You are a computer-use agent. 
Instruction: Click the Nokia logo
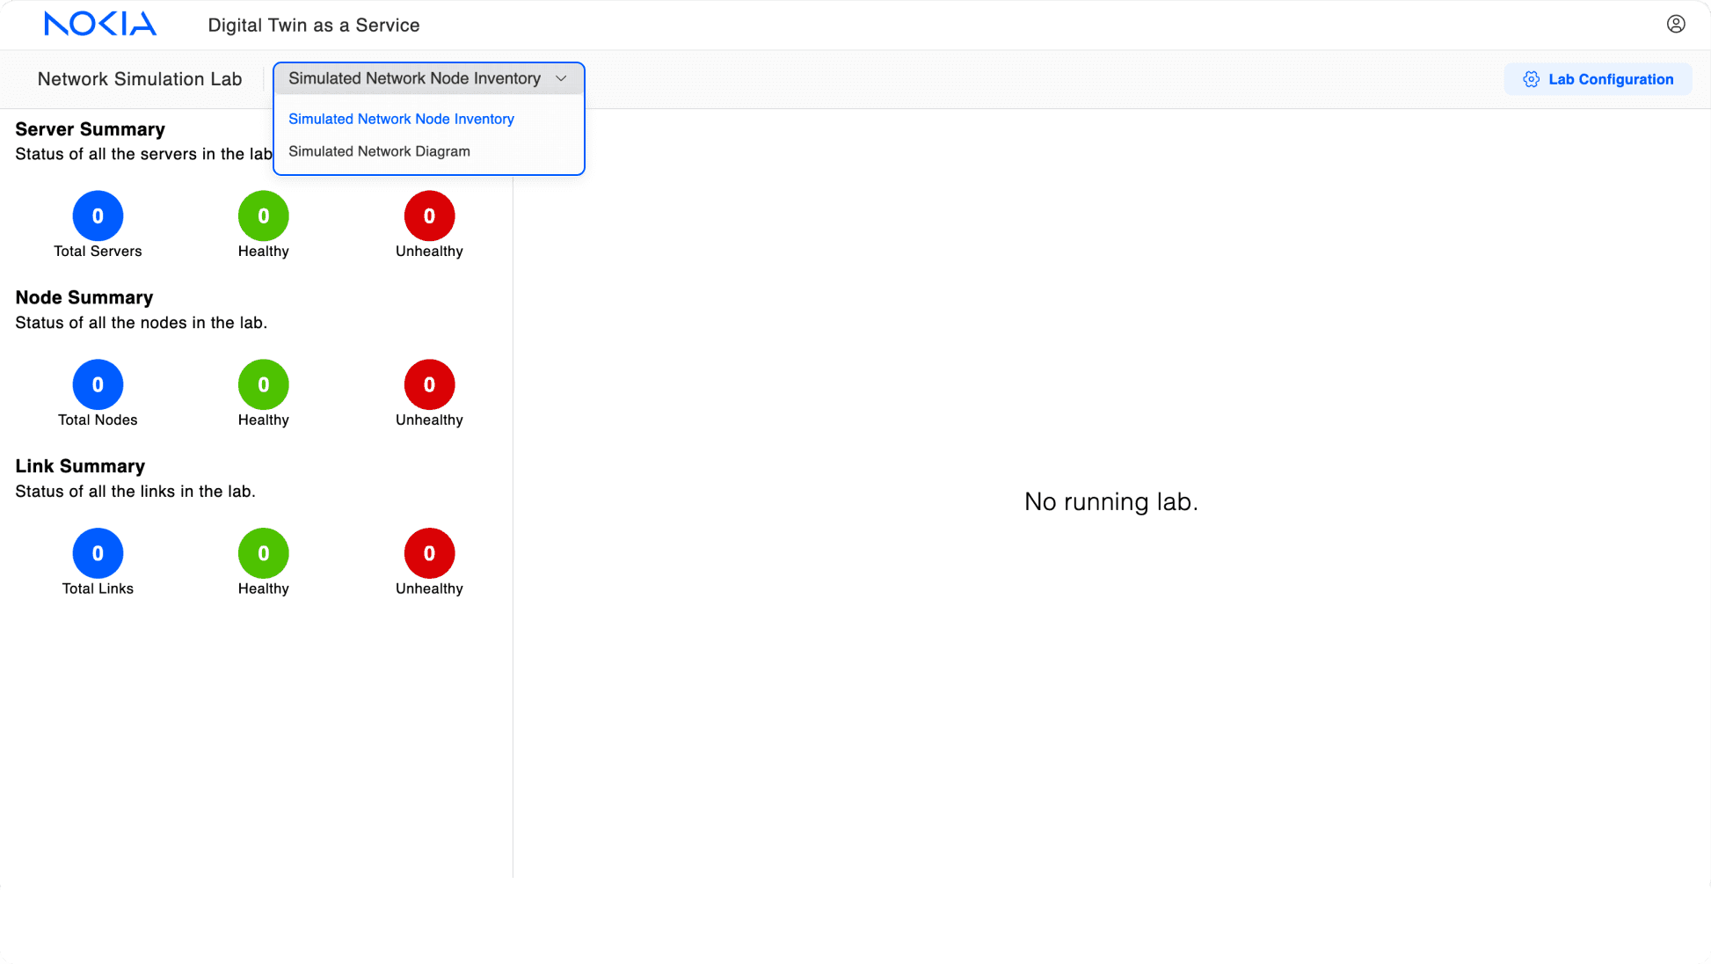(100, 24)
